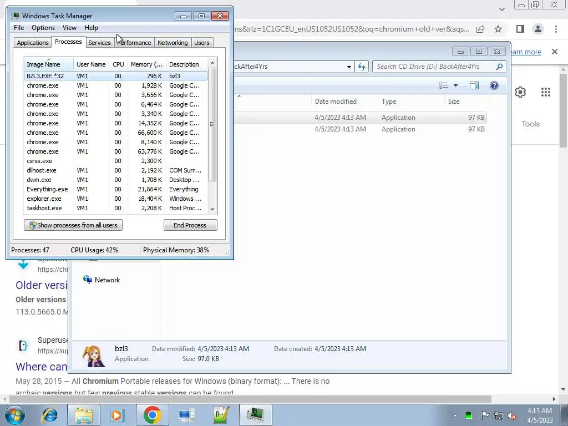568x426 pixels.
Task: Sort processes by Memory column header
Action: tap(146, 64)
